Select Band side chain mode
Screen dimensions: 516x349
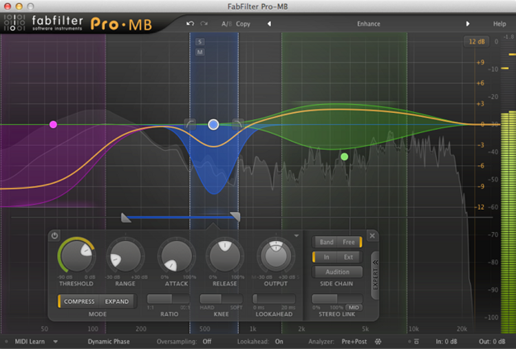(x=326, y=242)
